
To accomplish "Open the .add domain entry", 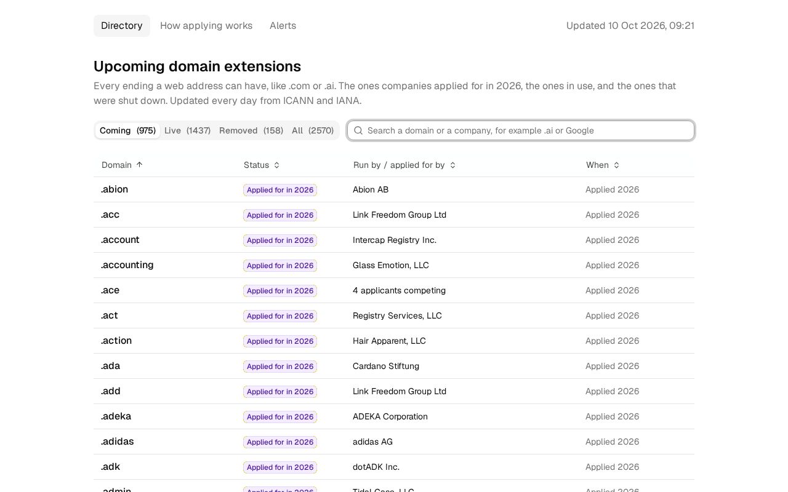I will point(111,391).
